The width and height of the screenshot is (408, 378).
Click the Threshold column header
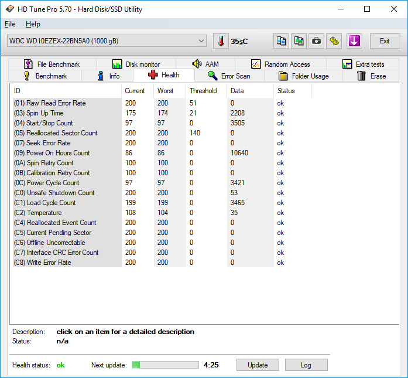(x=207, y=91)
